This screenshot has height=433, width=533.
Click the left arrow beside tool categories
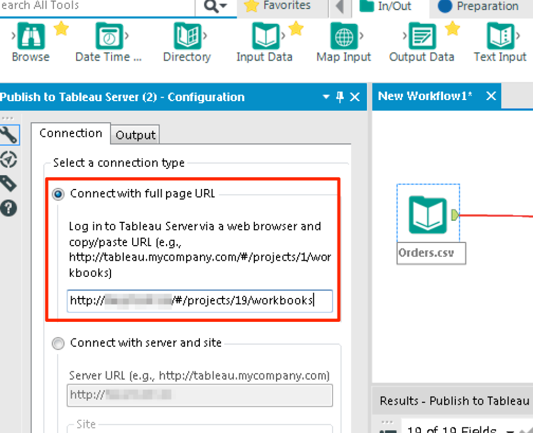(x=340, y=7)
